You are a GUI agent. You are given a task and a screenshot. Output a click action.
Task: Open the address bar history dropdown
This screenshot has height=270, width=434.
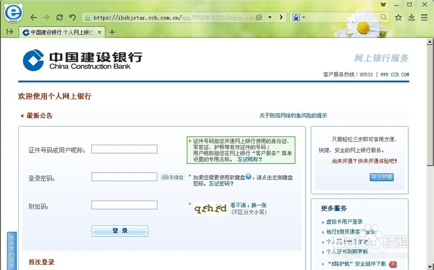(270, 17)
